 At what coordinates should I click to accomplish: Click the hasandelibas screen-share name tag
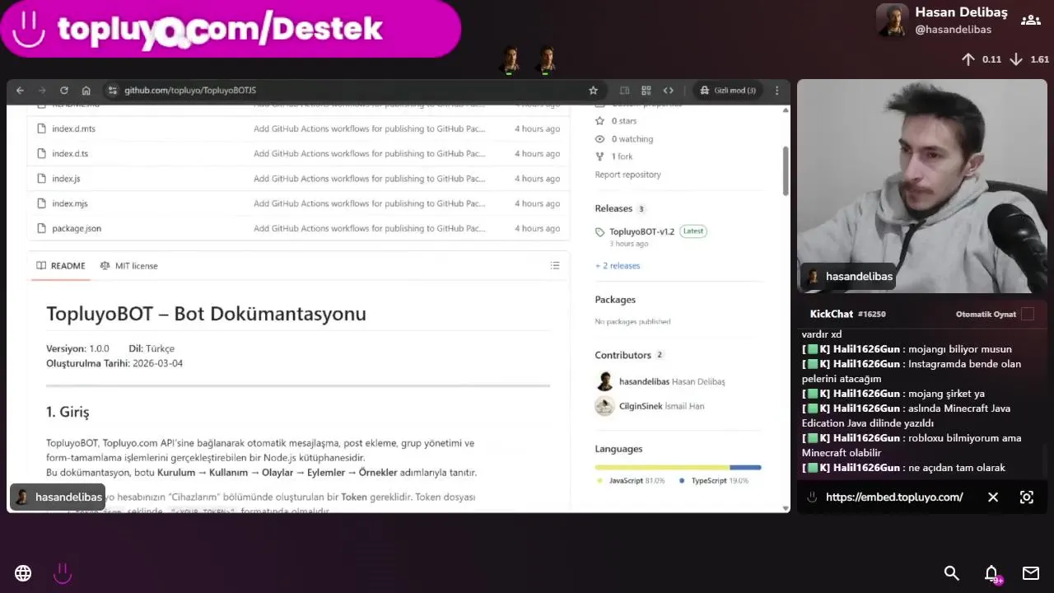[58, 497]
